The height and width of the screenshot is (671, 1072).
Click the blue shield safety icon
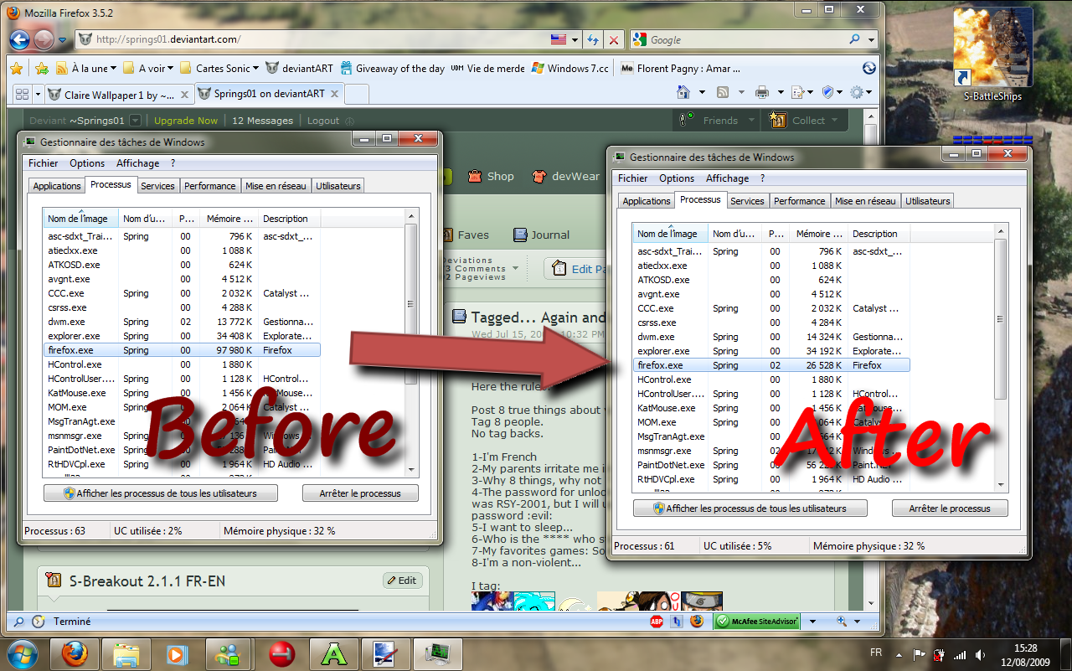coord(828,92)
